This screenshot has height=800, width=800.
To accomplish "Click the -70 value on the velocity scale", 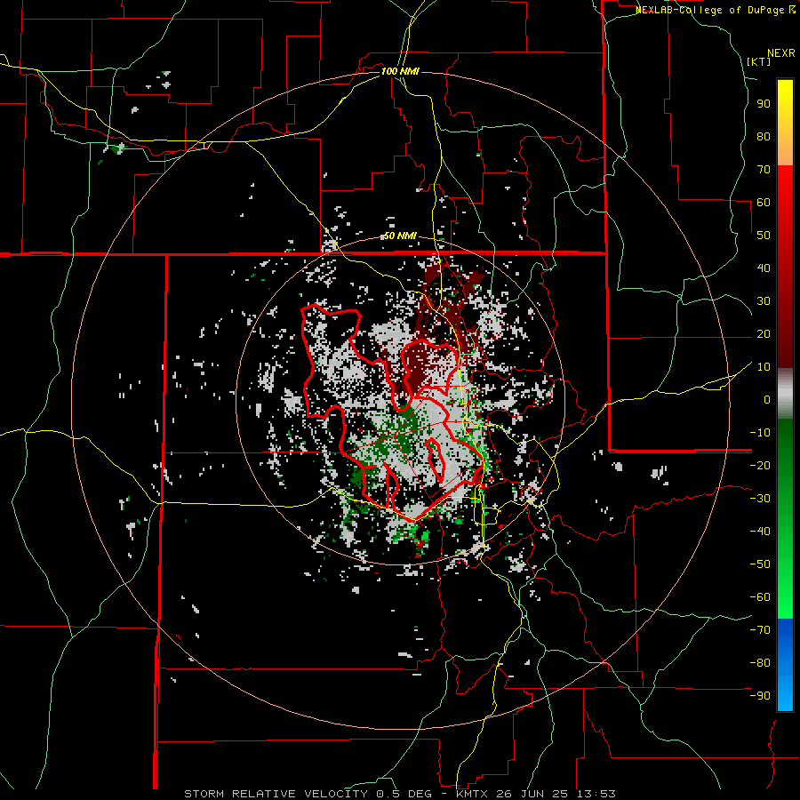I will pos(760,629).
